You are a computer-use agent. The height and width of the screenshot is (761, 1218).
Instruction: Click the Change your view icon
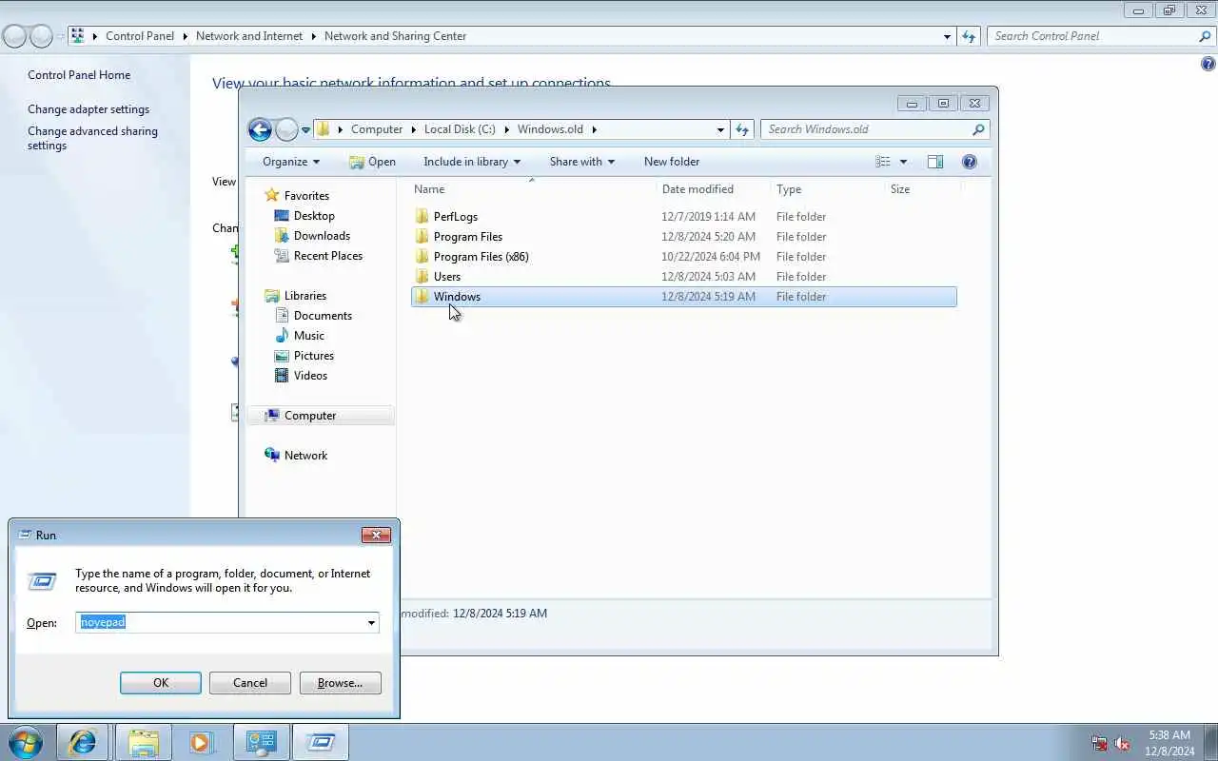coord(883,162)
